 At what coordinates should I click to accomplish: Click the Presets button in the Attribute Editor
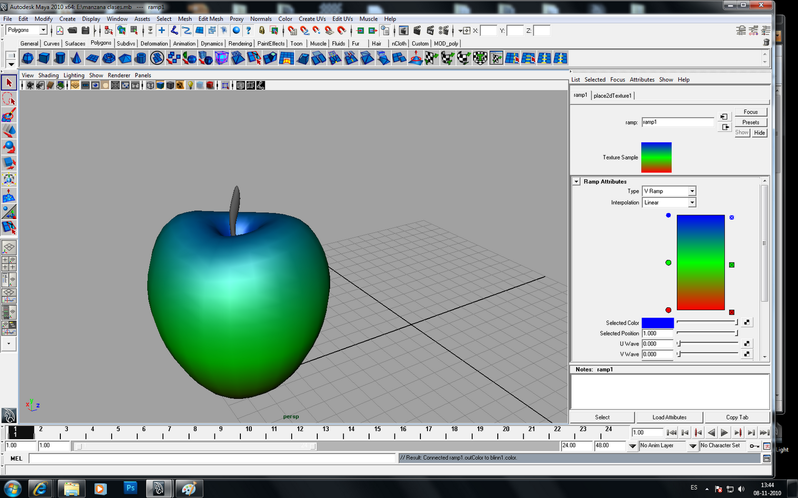[x=751, y=122]
